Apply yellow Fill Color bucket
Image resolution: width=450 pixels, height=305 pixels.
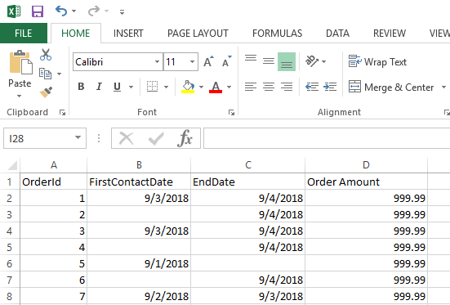(188, 87)
